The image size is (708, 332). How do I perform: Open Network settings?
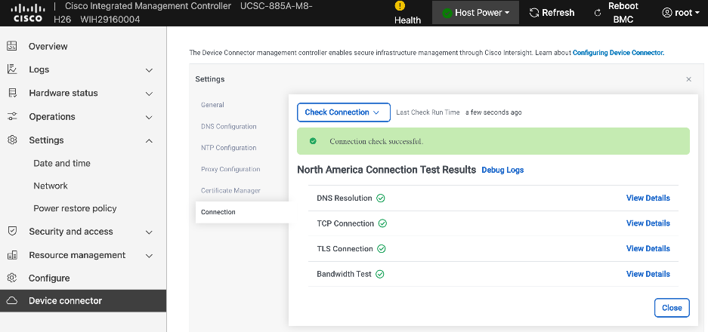[x=51, y=186]
